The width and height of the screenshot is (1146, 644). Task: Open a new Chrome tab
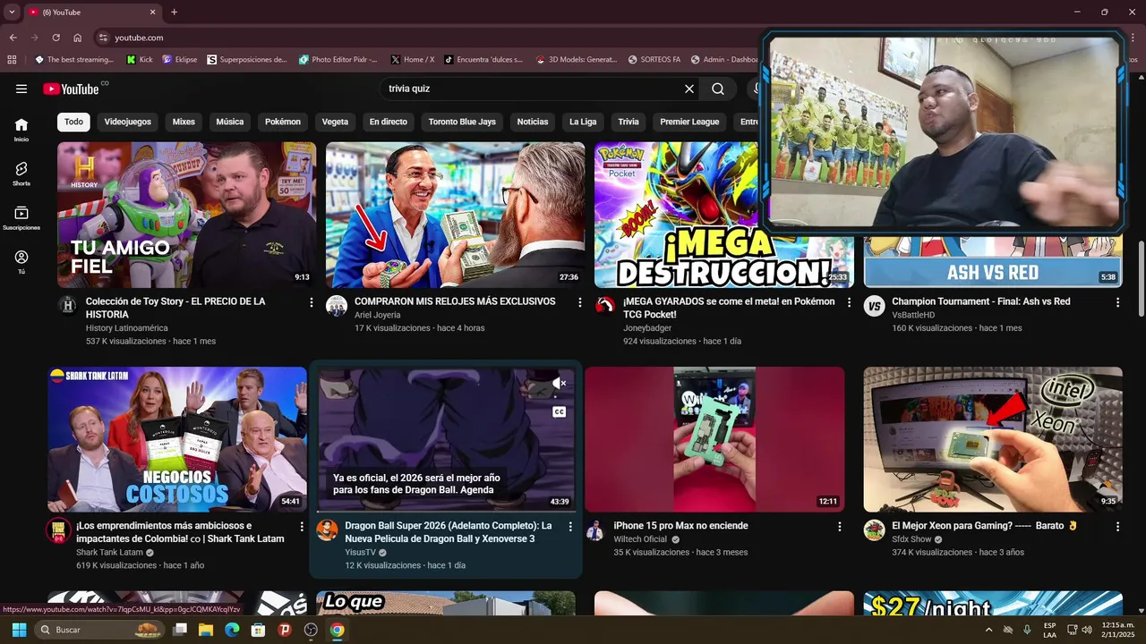click(x=174, y=12)
